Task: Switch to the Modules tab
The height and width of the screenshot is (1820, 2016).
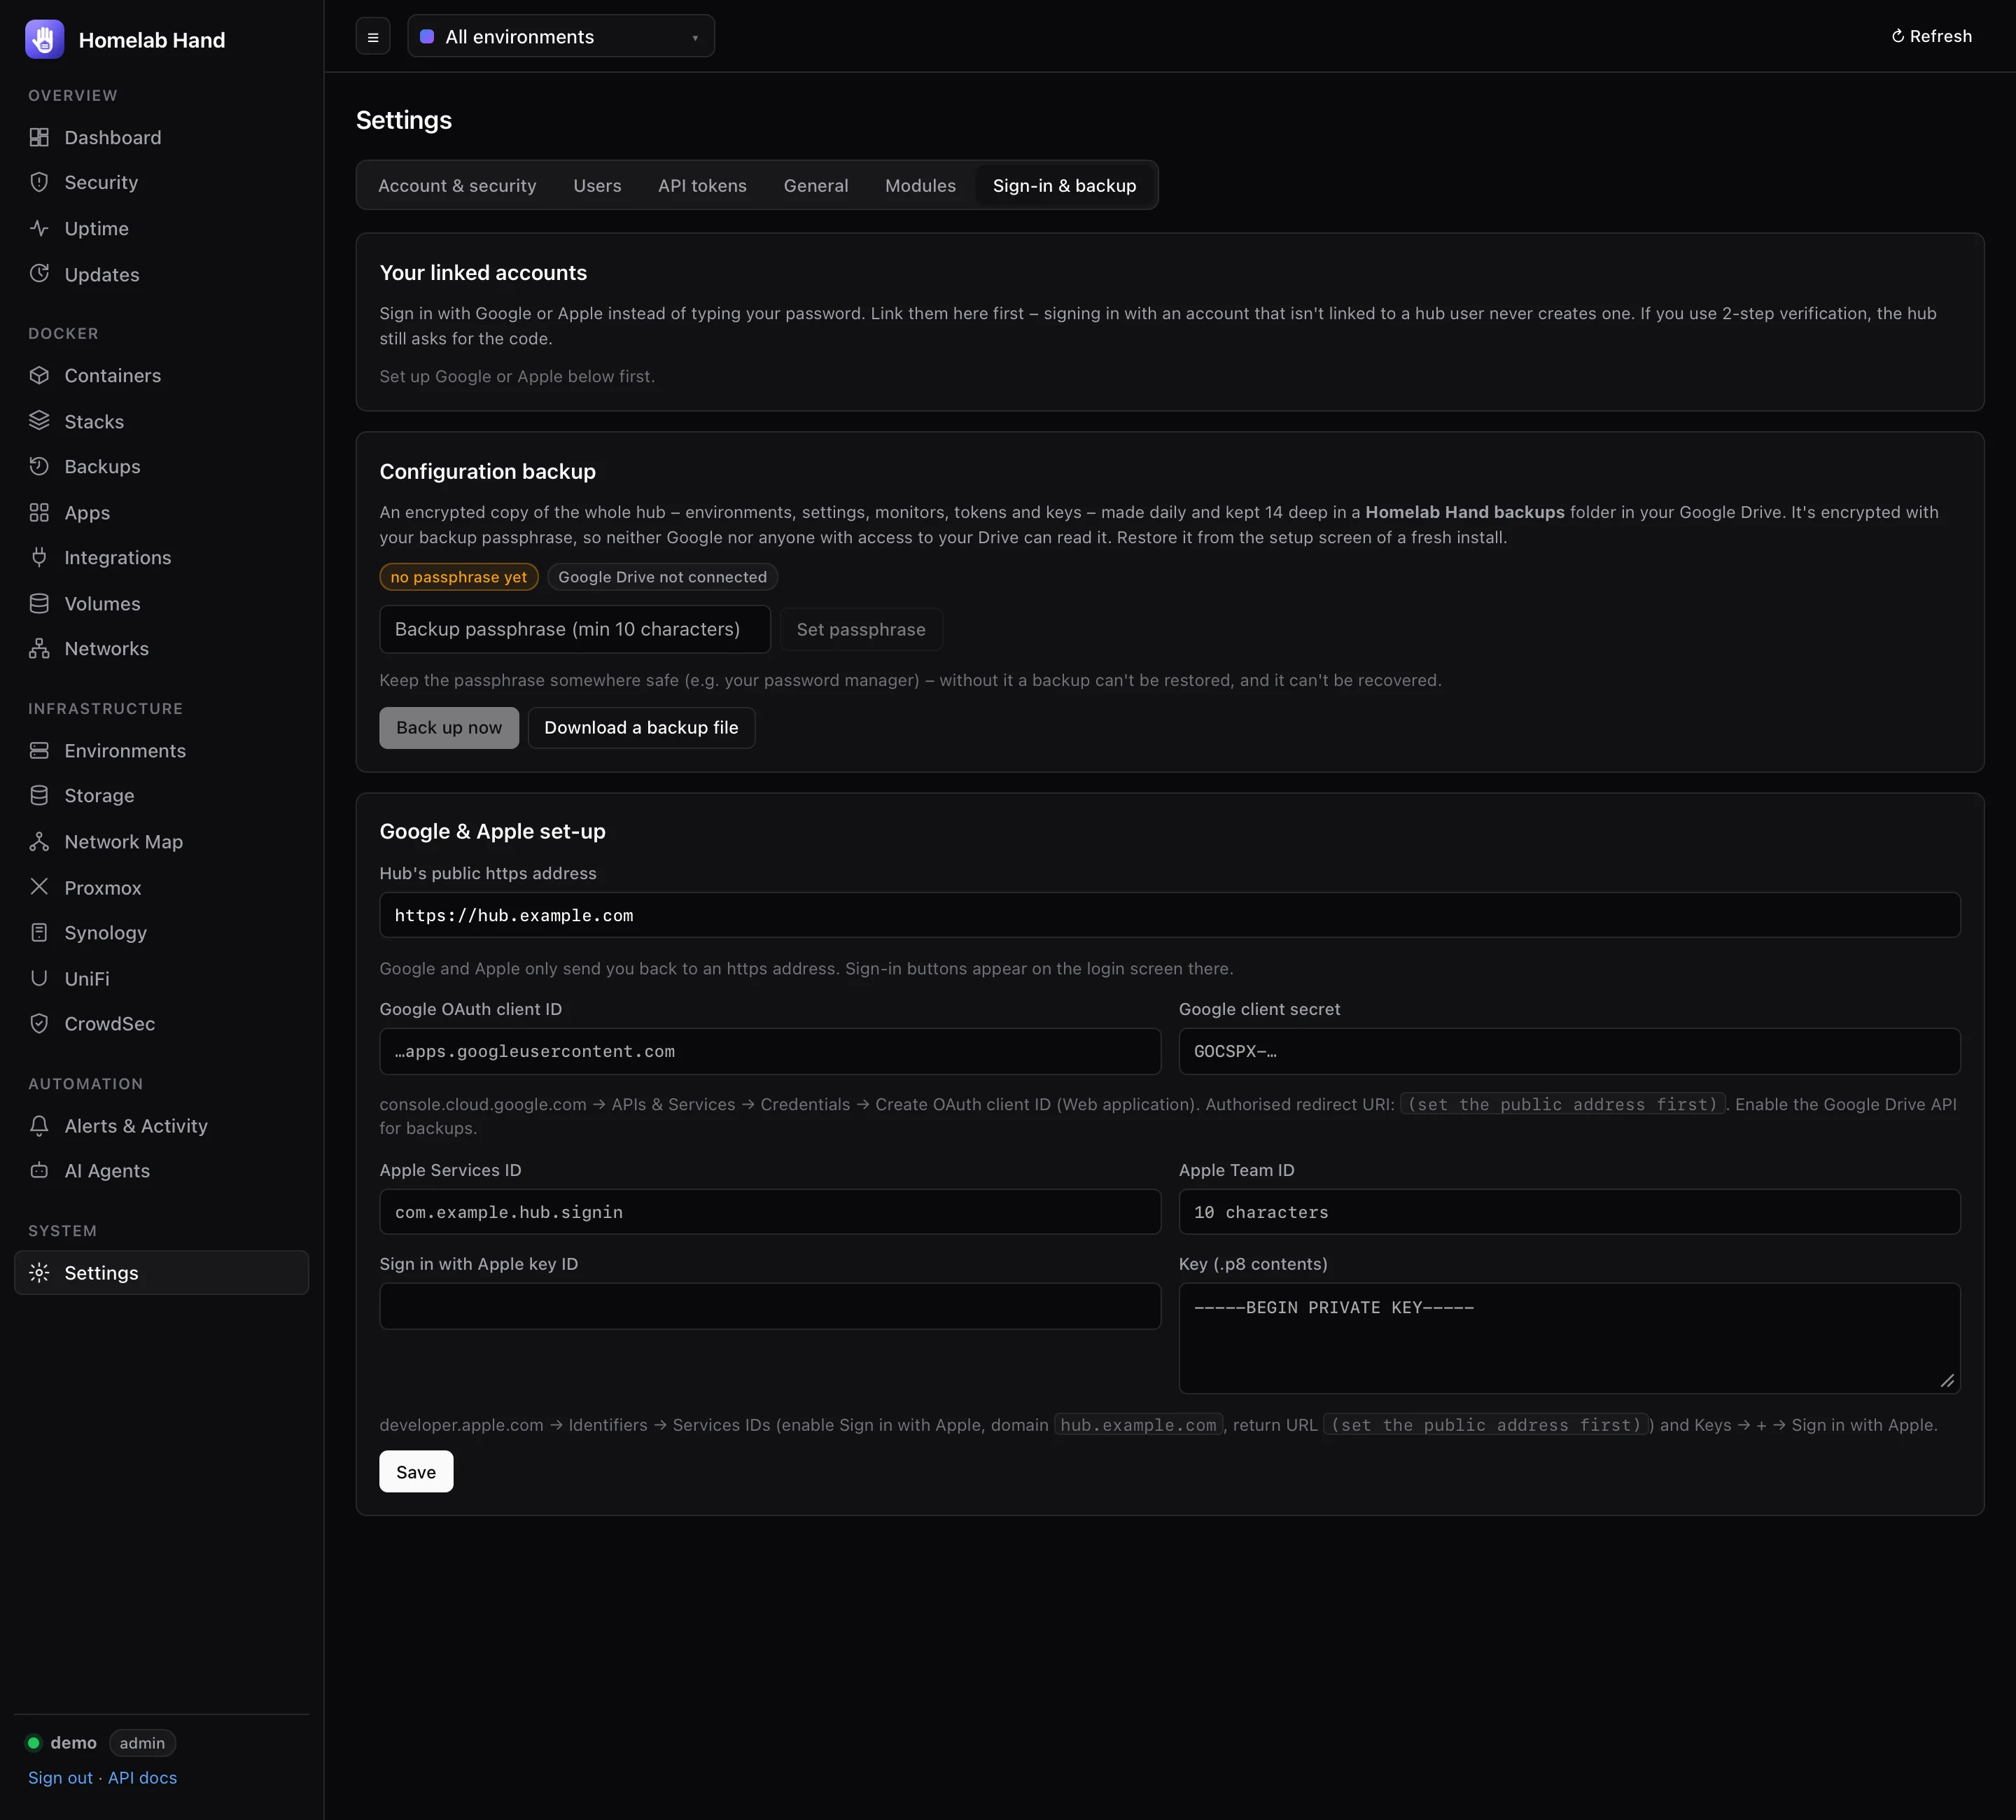Action: click(x=920, y=185)
